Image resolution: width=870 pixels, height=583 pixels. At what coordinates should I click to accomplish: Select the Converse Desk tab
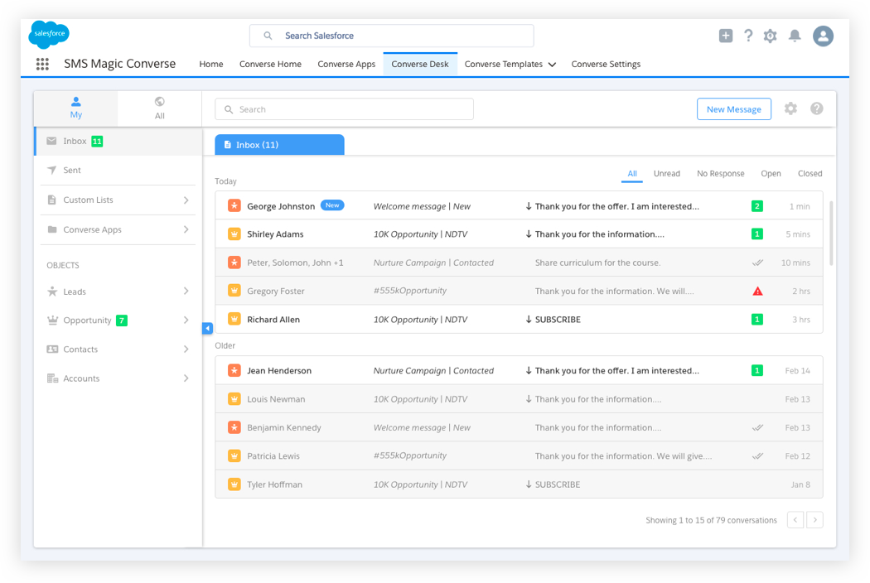tap(420, 64)
